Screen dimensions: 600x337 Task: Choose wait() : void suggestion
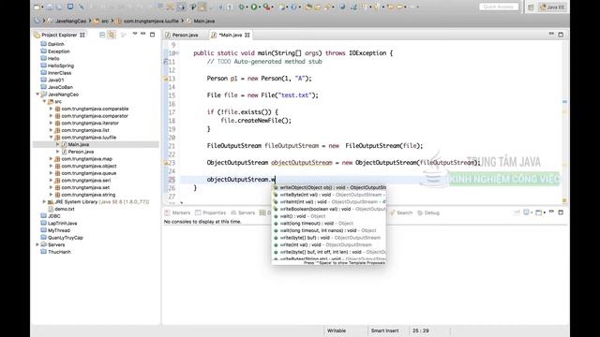tap(329, 216)
